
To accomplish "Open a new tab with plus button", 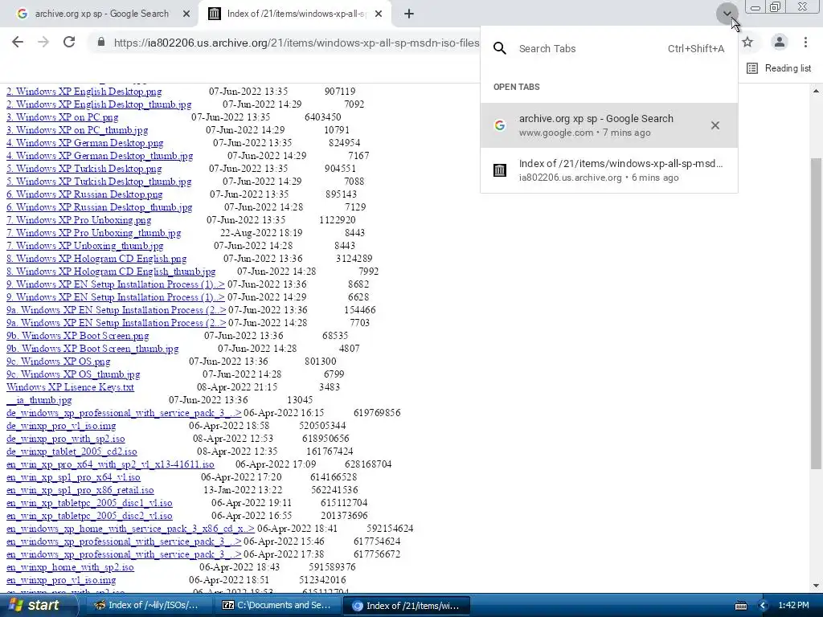I will [x=409, y=14].
